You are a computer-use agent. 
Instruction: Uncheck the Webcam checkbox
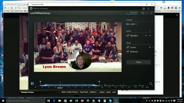pos(128,51)
